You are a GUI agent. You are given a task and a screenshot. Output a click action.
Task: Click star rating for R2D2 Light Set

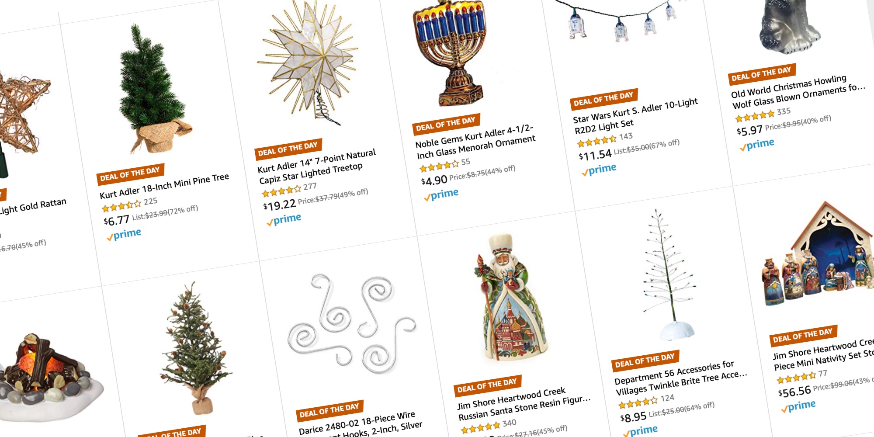(597, 141)
